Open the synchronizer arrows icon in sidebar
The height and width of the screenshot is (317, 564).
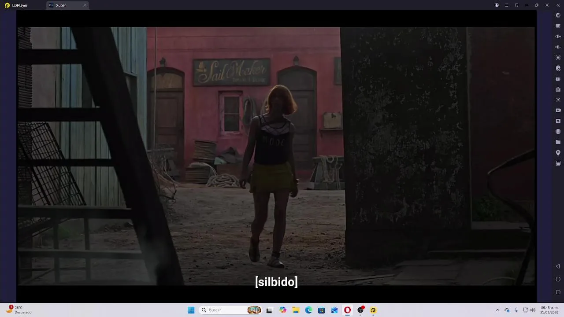point(558,121)
